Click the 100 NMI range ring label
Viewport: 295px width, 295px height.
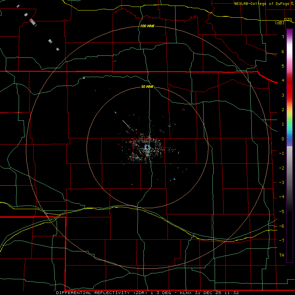coord(147,26)
